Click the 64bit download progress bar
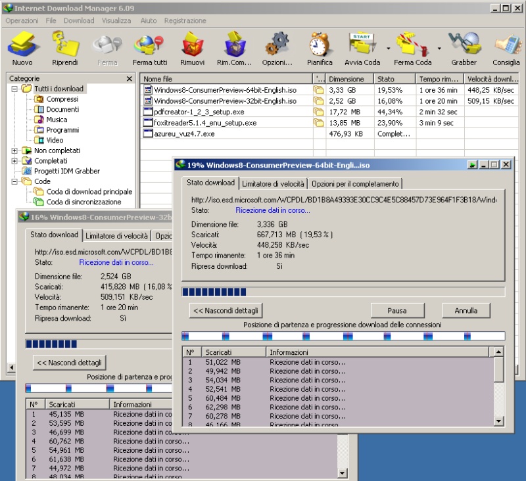The width and height of the screenshot is (526, 481). (343, 291)
